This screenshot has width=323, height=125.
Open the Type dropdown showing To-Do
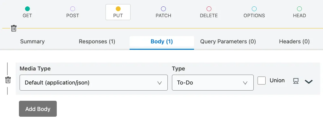(x=213, y=83)
